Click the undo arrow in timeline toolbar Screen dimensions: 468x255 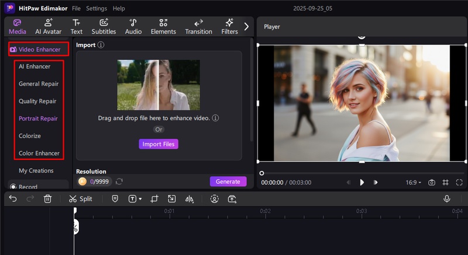[x=13, y=199]
